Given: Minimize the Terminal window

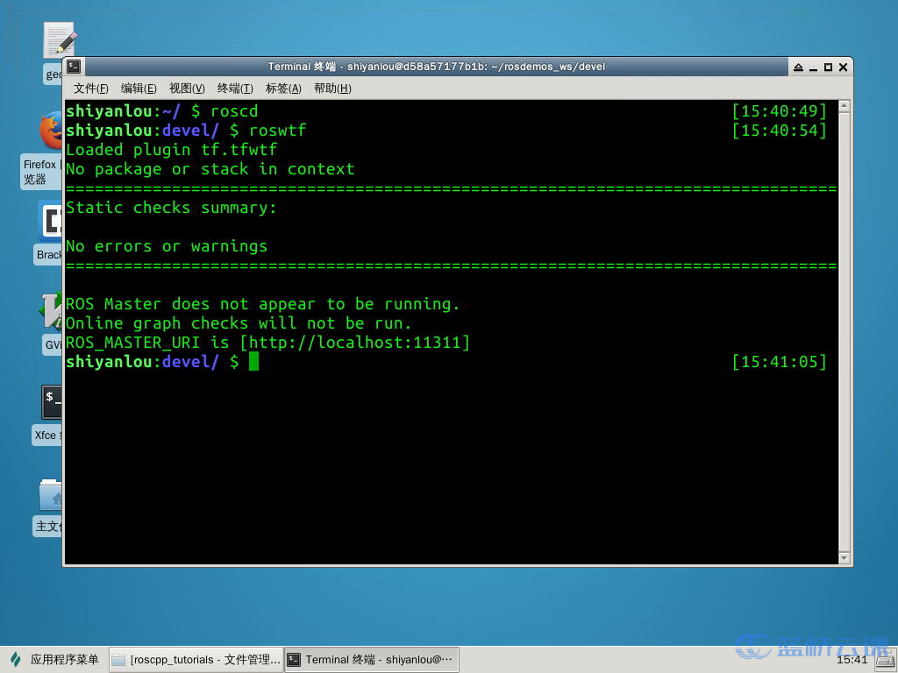Looking at the screenshot, I should click(813, 67).
